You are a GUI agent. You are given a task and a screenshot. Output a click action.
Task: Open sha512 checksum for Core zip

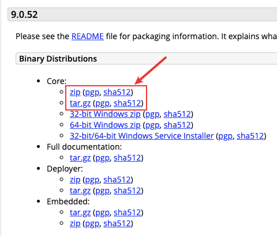pyautogui.click(x=117, y=92)
